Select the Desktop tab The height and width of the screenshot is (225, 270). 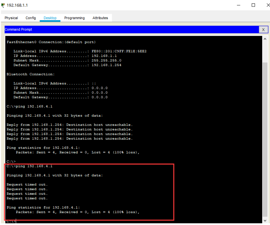pyautogui.click(x=50, y=18)
